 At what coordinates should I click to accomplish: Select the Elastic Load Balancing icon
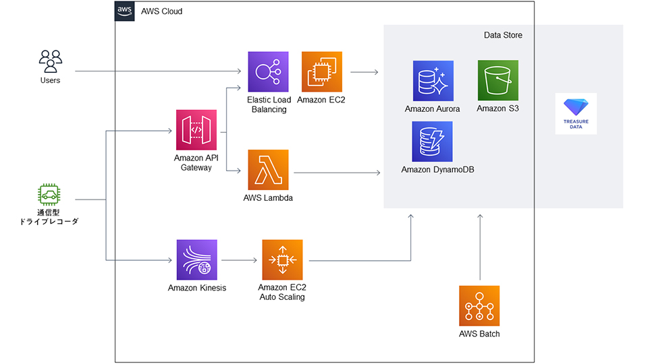coord(268,72)
